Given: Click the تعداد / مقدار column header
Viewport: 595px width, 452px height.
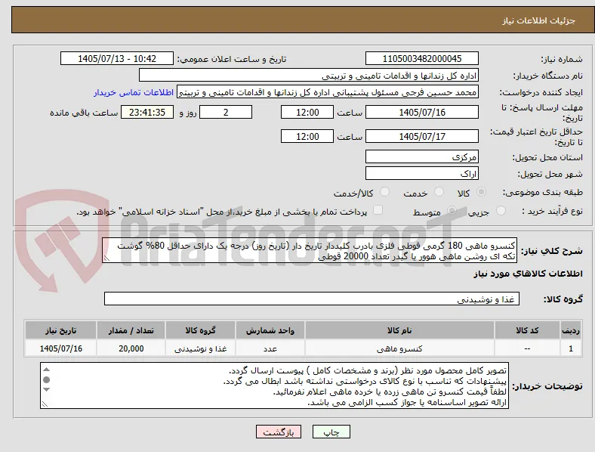Looking at the screenshot, I should pos(131,330).
